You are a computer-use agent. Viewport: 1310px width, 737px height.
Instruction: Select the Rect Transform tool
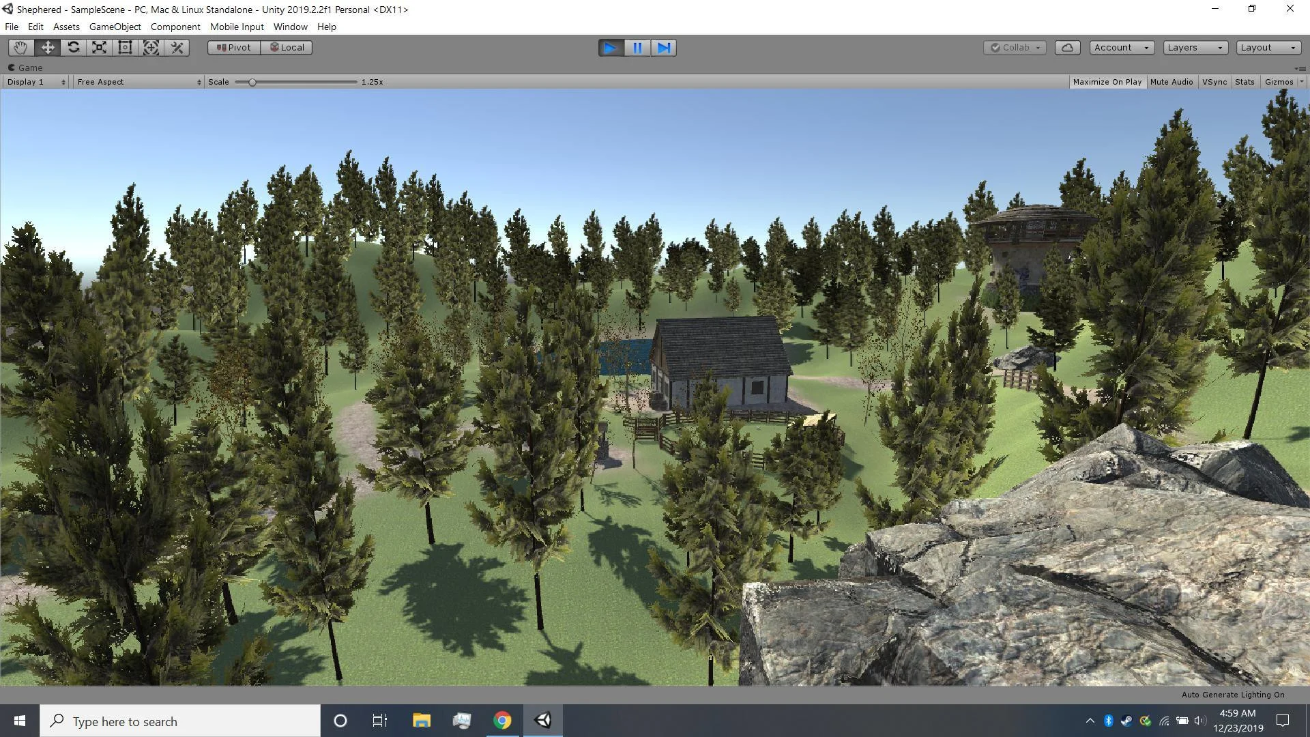pyautogui.click(x=126, y=47)
